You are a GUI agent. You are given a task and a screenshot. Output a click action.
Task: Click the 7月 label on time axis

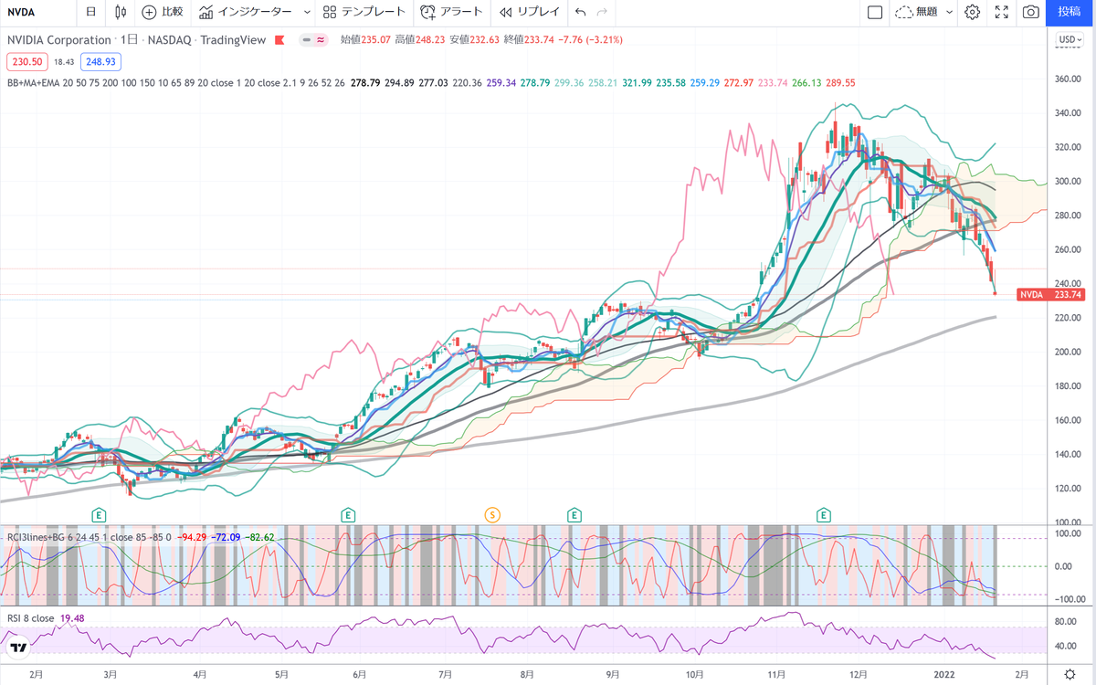tap(446, 674)
